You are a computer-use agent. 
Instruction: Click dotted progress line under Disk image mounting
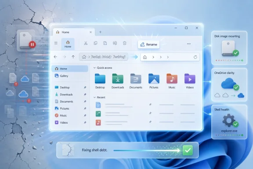[229, 60]
